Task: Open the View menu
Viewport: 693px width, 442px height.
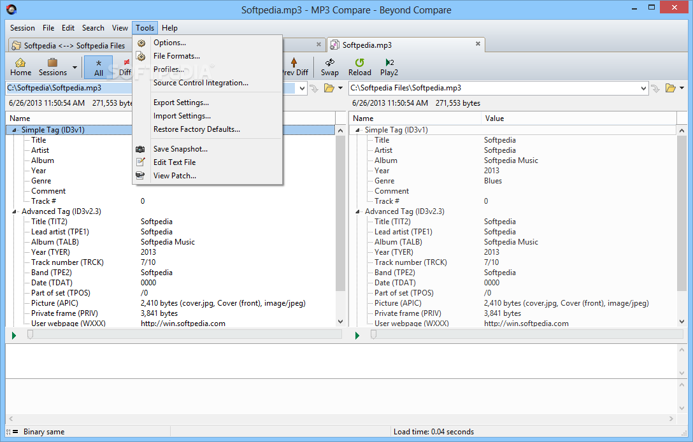Action: click(x=120, y=28)
